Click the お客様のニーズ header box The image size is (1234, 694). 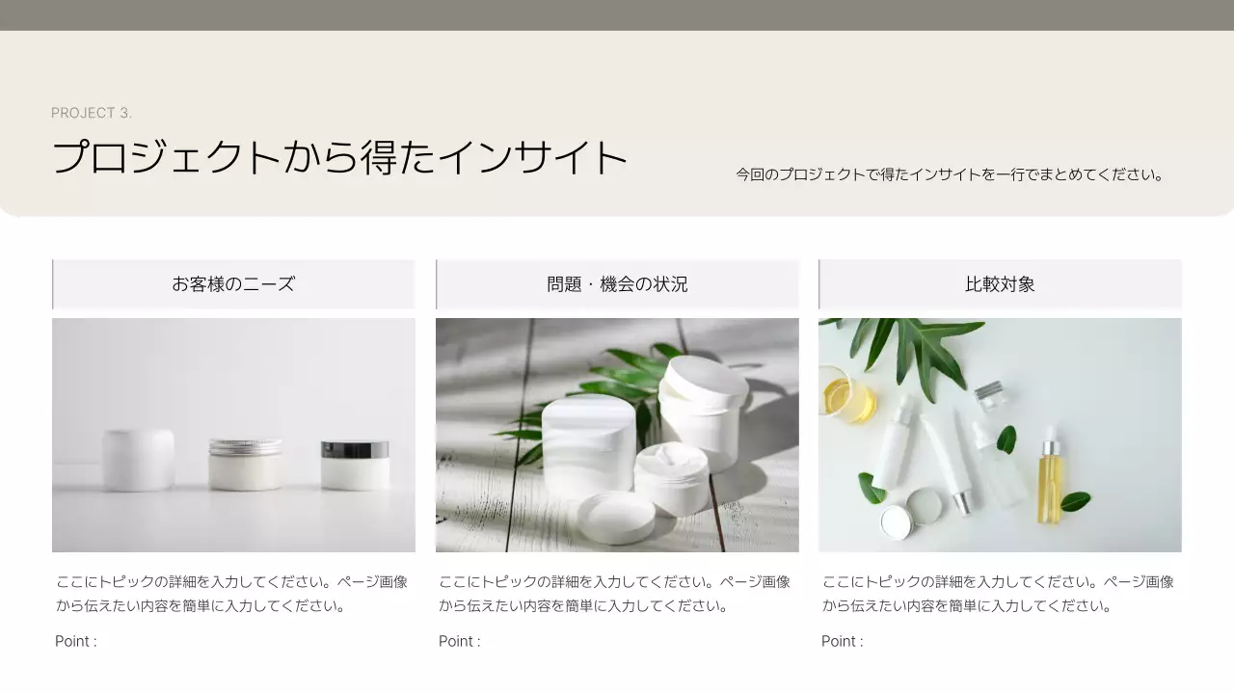tap(233, 284)
